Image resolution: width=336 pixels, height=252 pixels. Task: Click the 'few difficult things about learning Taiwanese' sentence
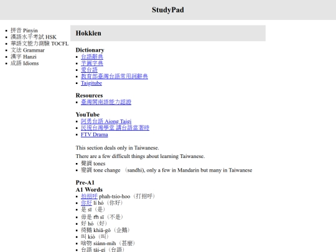tap(140, 156)
